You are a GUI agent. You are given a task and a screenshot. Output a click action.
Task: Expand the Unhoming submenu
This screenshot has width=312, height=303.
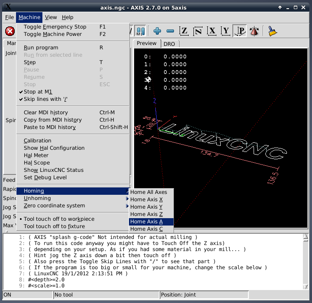tap(73, 198)
